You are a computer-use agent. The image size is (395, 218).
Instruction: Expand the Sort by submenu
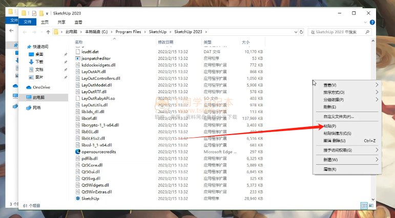click(377, 92)
